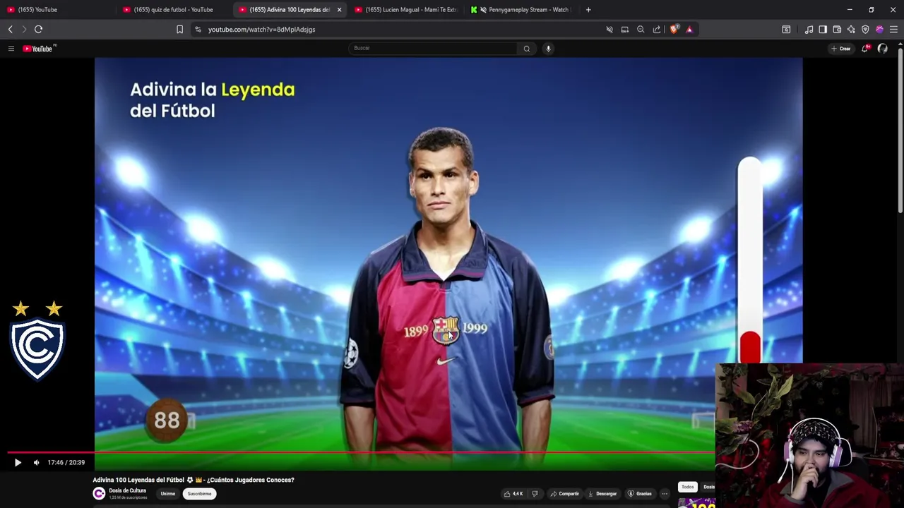Play the YouTube video

[x=18, y=463]
